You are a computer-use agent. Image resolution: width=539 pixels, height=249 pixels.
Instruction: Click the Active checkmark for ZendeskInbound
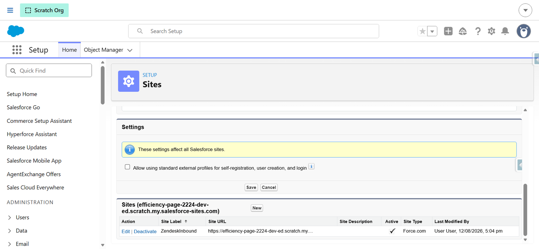pos(392,231)
